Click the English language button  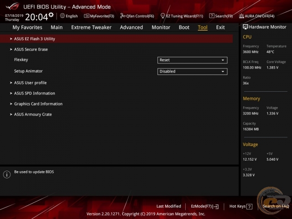pos(69,16)
